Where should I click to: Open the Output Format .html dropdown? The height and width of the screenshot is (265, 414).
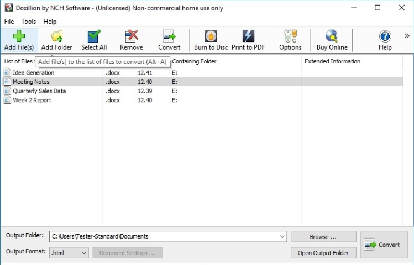[69, 253]
